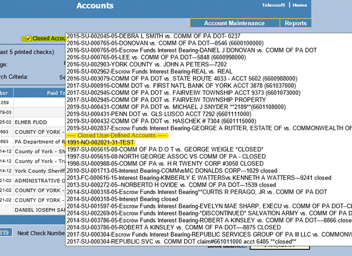
Task: Pick *DISCONTINUED* SALVATION ARMY entry
Action: coord(209,213)
